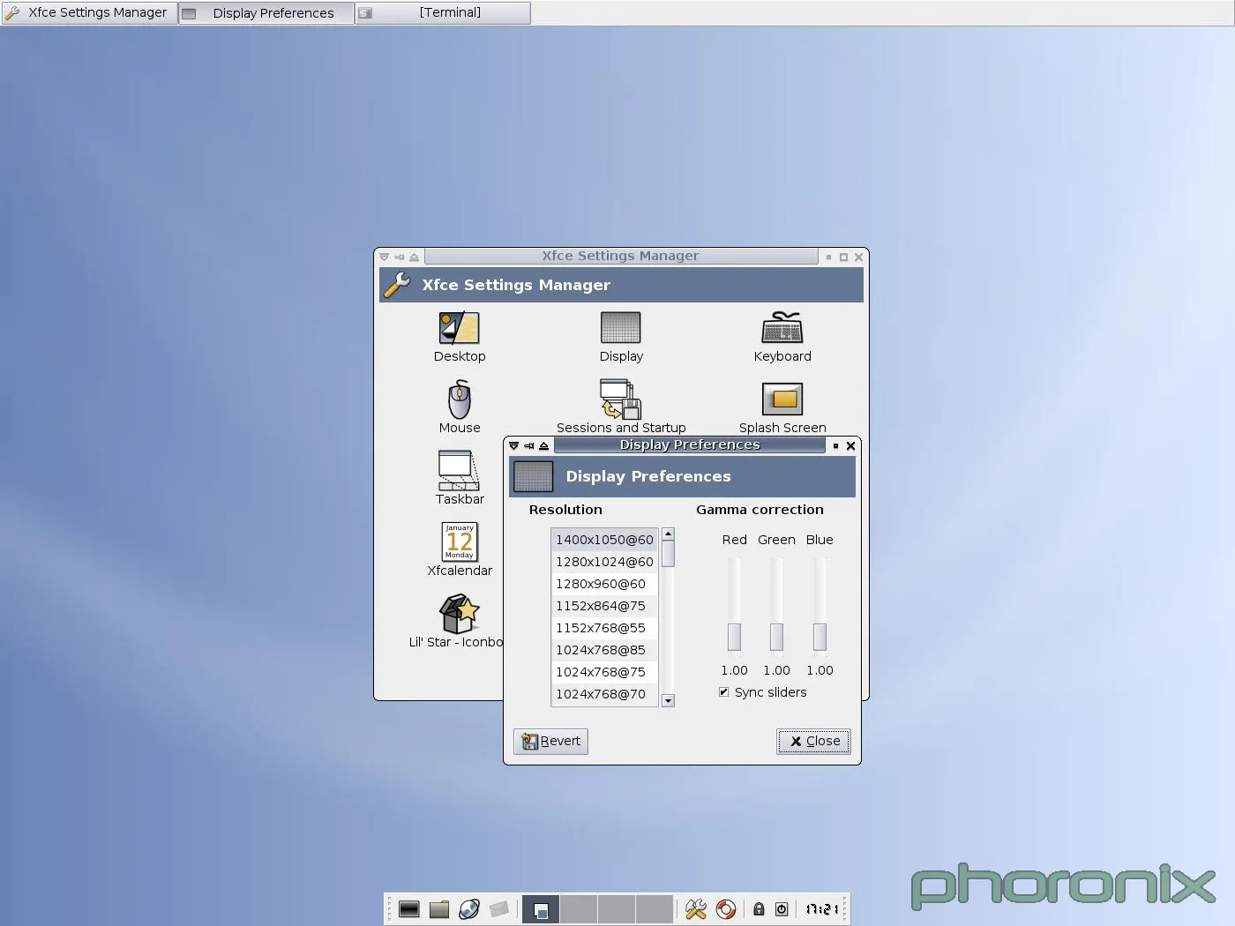
Task: Open the Desktop settings icon
Action: pos(459,328)
